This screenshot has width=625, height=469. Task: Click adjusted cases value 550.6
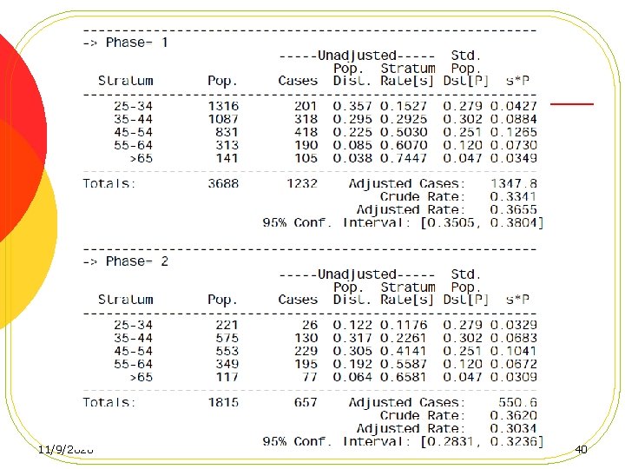click(517, 402)
